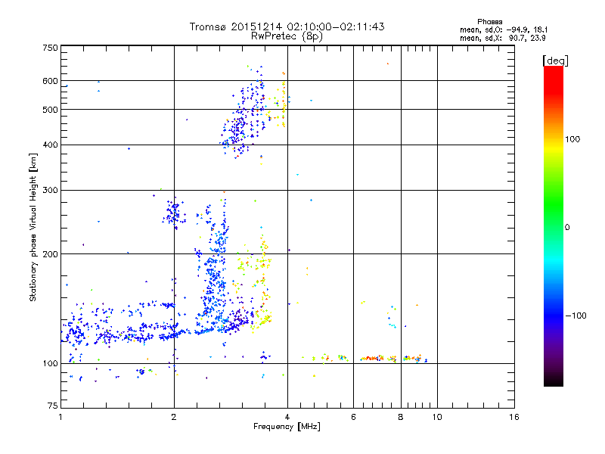Click the y-axis '600' tick label
Screen dimensions: 605x454
tap(50, 81)
